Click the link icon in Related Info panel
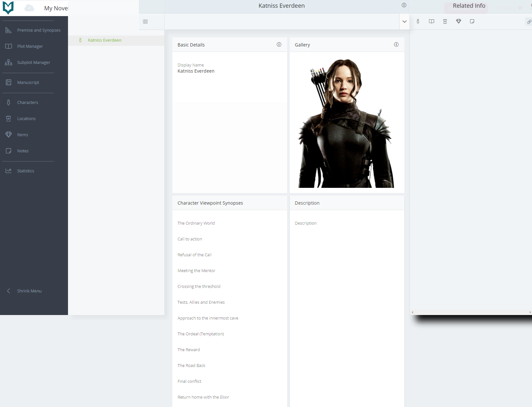The height and width of the screenshot is (407, 532). coord(529,22)
